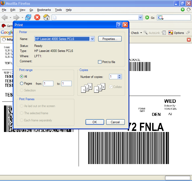Go to the Home page icon
The width and height of the screenshot is (192, 181).
46,17
